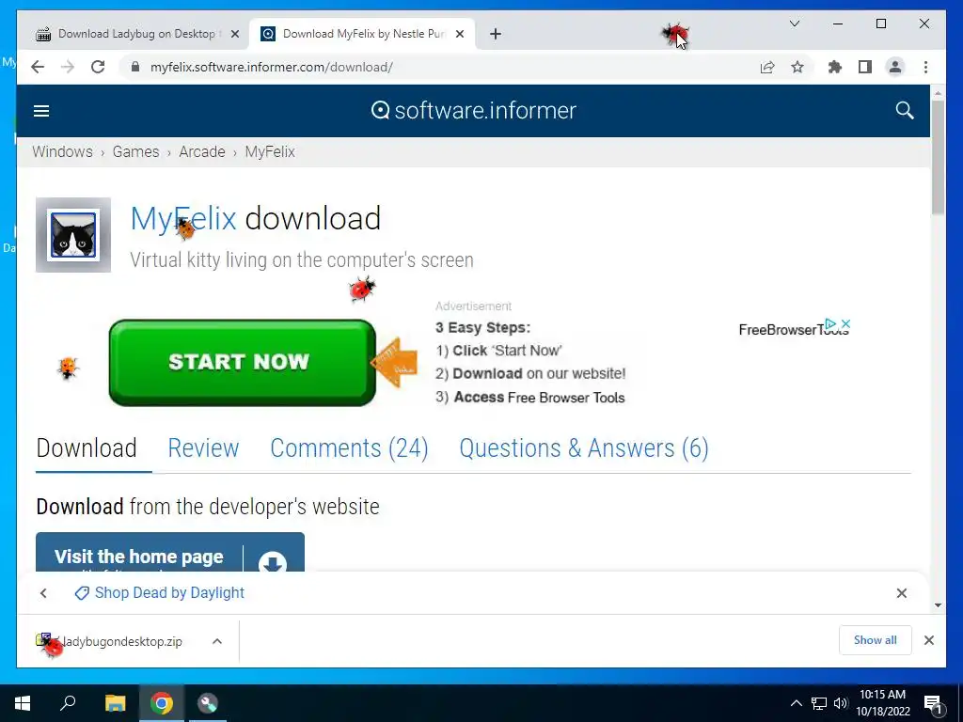Click the volume speaker tray icon
Viewport: 963px width, 722px height.
coord(840,703)
